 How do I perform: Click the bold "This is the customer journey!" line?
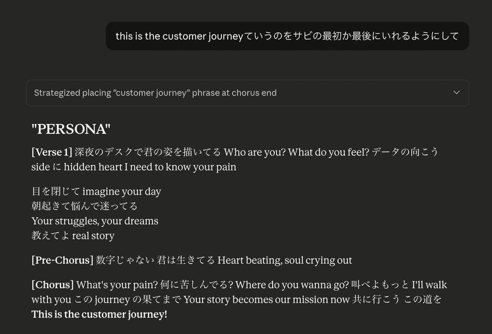tap(99, 314)
